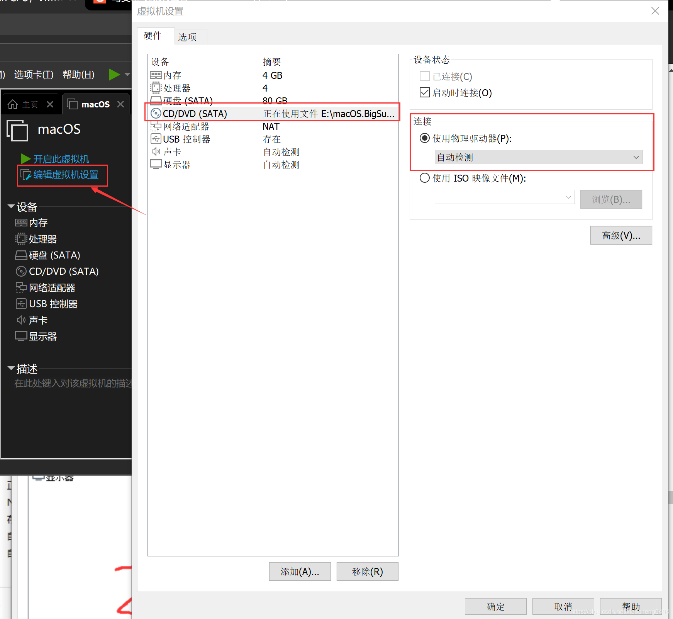Click the network adapter icon in the dark sidebar
673x619 pixels.
coord(21,288)
